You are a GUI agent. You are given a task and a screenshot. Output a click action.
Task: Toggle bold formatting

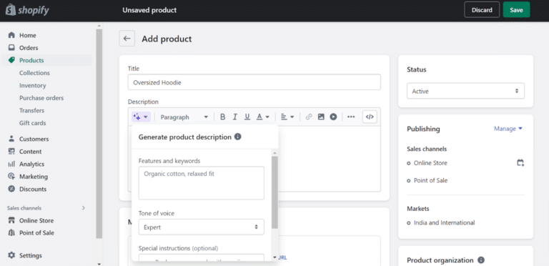click(223, 117)
